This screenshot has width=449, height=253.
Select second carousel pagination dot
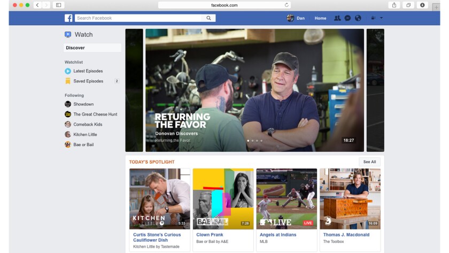tap(252, 141)
